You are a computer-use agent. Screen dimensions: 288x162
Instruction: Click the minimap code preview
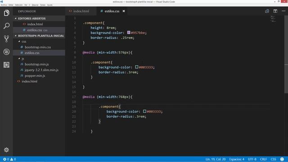point(273,19)
